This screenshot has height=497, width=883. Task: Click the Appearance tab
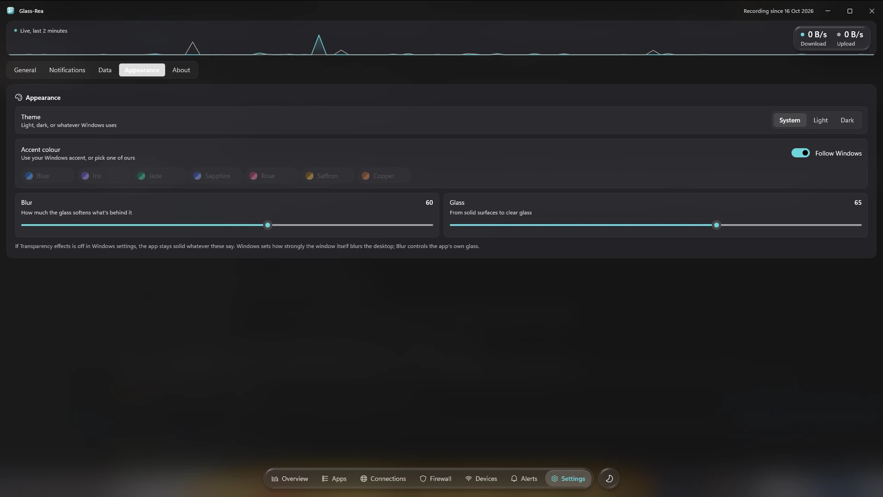142,70
